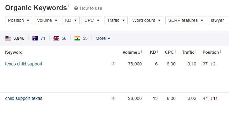Select the United States flag icon
This screenshot has width=229, height=122.
coord(8,38)
